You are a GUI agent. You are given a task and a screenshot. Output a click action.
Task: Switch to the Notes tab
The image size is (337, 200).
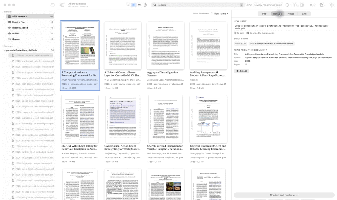(291, 14)
